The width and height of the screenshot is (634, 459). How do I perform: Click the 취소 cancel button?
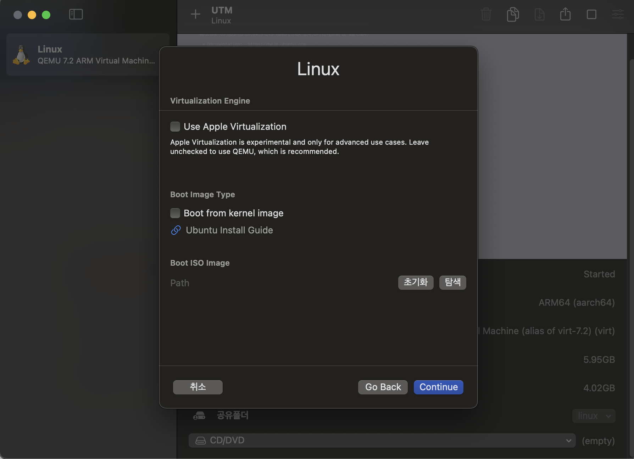[198, 387]
